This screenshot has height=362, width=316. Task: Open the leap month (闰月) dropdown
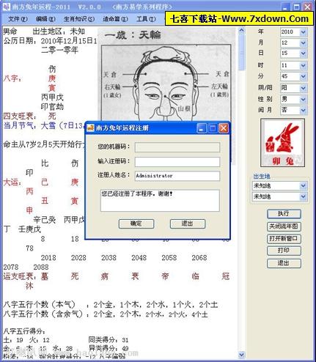[x=303, y=110]
